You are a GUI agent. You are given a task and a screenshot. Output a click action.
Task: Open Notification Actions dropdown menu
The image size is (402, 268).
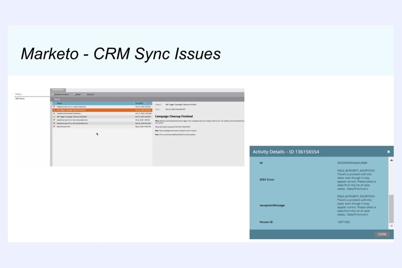click(x=61, y=95)
